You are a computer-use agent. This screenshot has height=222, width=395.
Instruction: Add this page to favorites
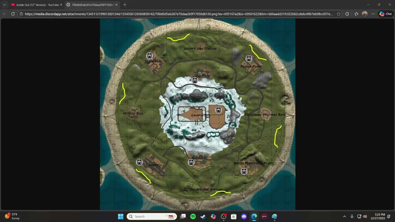click(x=339, y=14)
